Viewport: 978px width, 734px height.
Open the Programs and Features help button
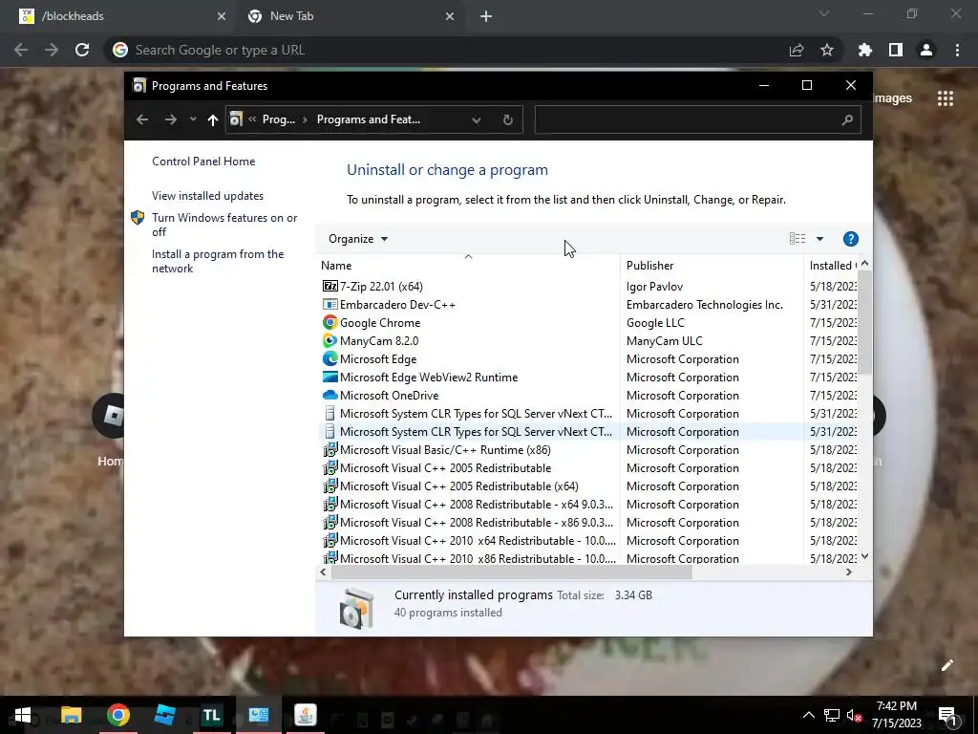click(x=850, y=239)
